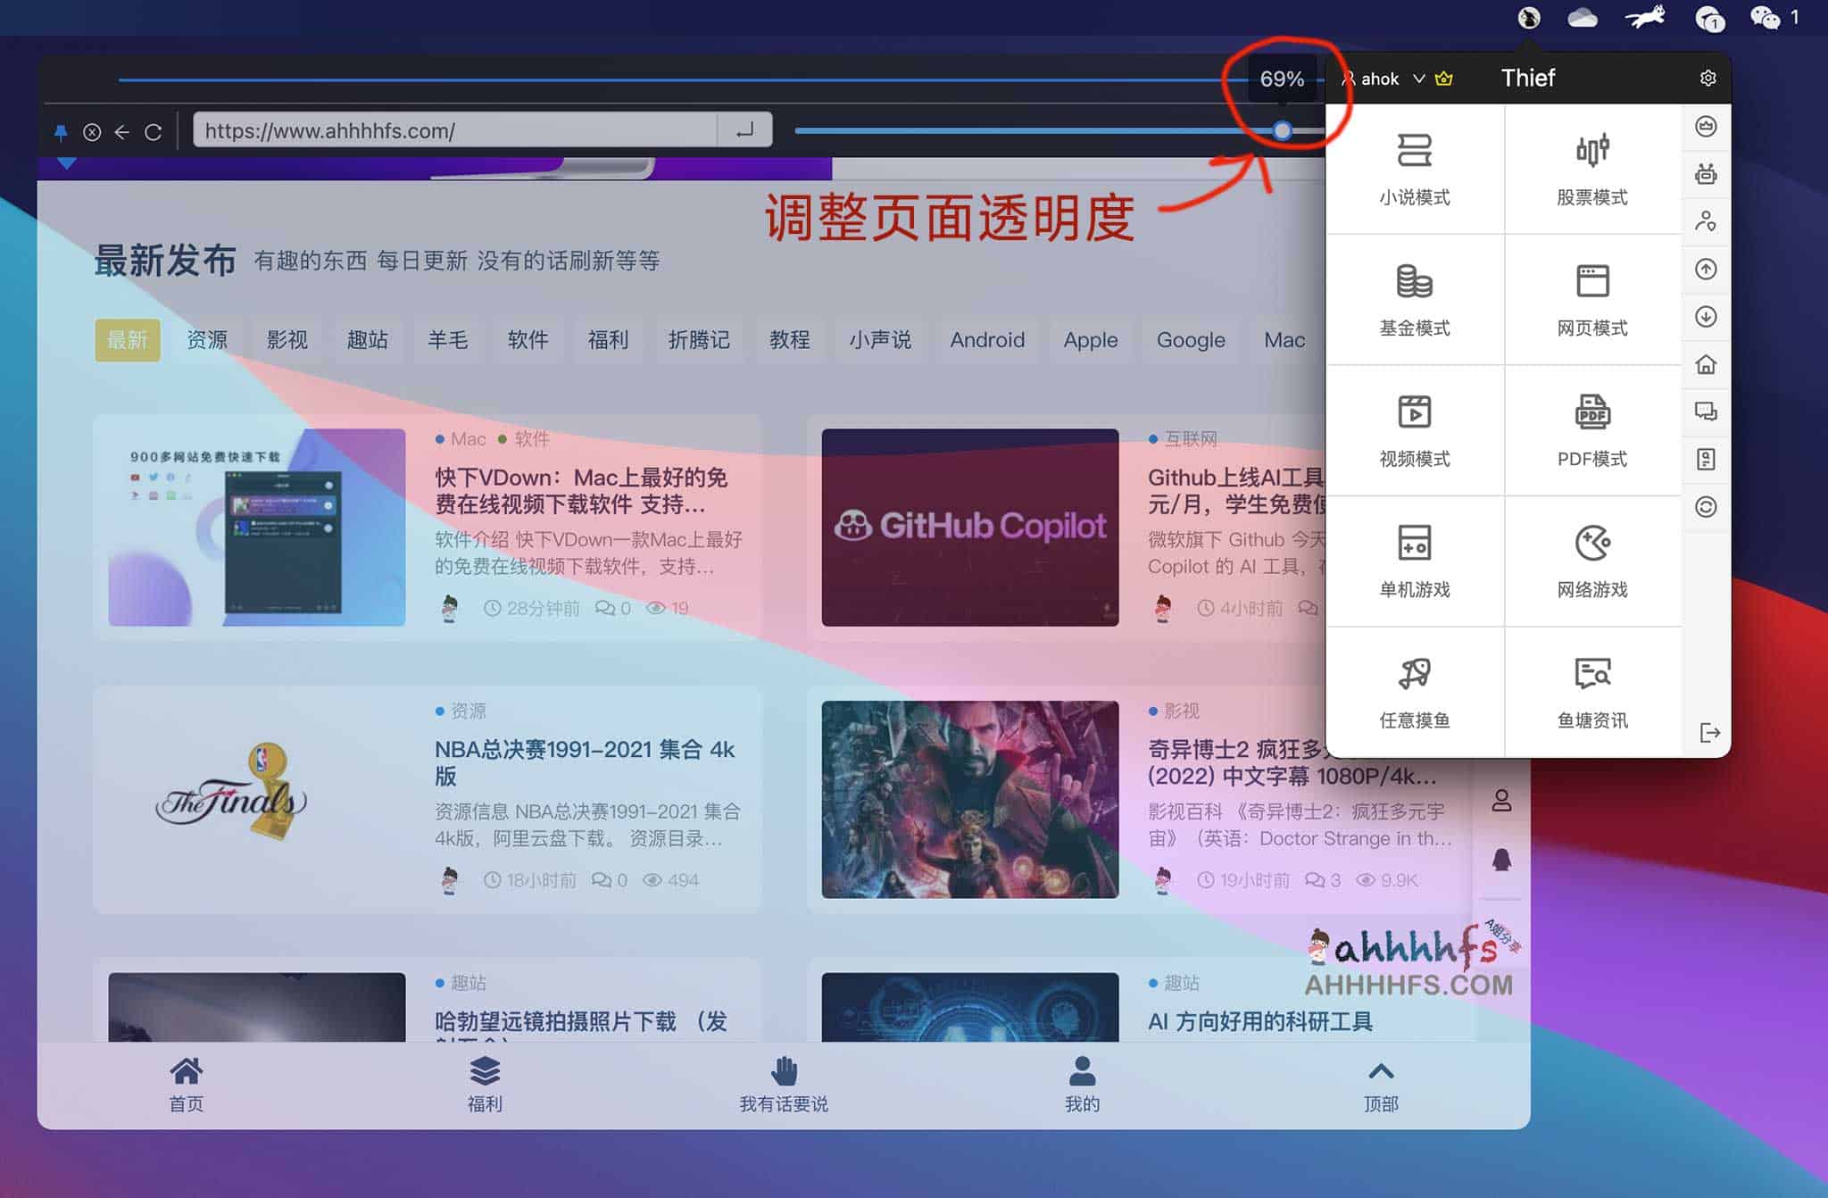
Task: Launch PDF模式 in Thief panel
Action: point(1591,431)
